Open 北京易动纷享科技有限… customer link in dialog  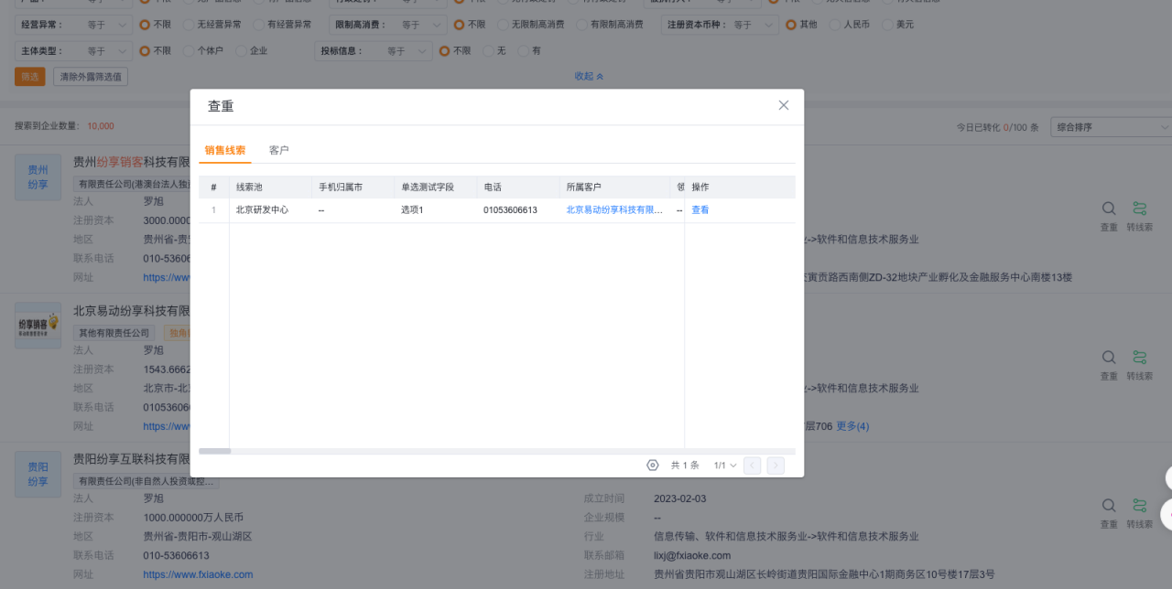614,209
